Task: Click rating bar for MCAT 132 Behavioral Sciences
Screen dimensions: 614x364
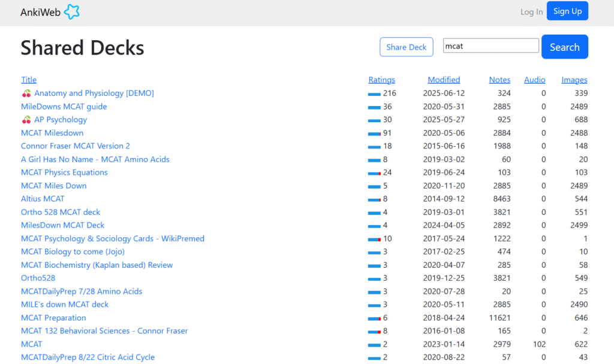Action: [374, 332]
